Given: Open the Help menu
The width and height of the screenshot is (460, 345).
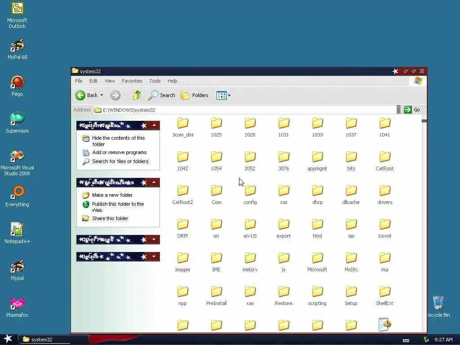Looking at the screenshot, I should pos(172,81).
